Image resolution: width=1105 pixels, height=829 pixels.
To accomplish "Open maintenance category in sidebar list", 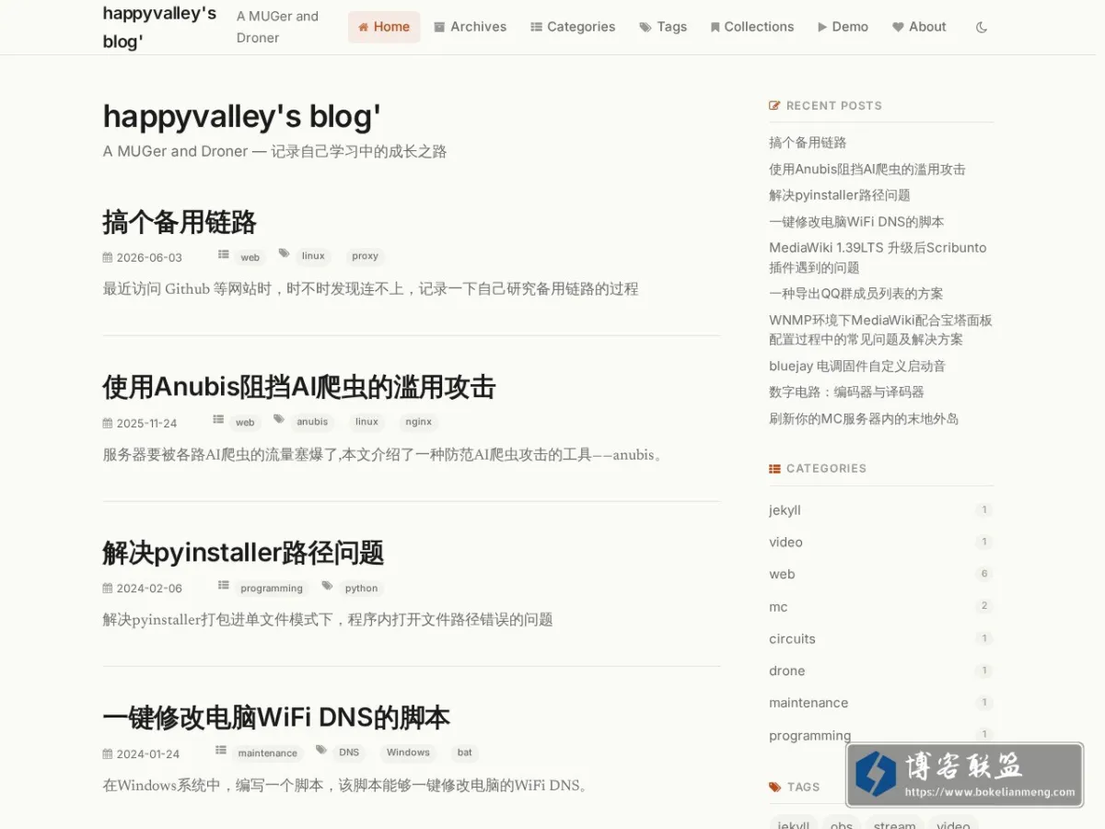I will 808,703.
